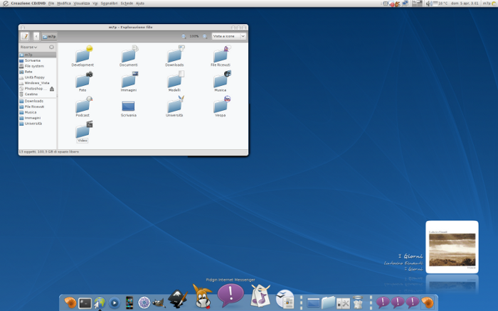Open the music tag application dock icon
The image size is (498, 311).
click(x=261, y=296)
